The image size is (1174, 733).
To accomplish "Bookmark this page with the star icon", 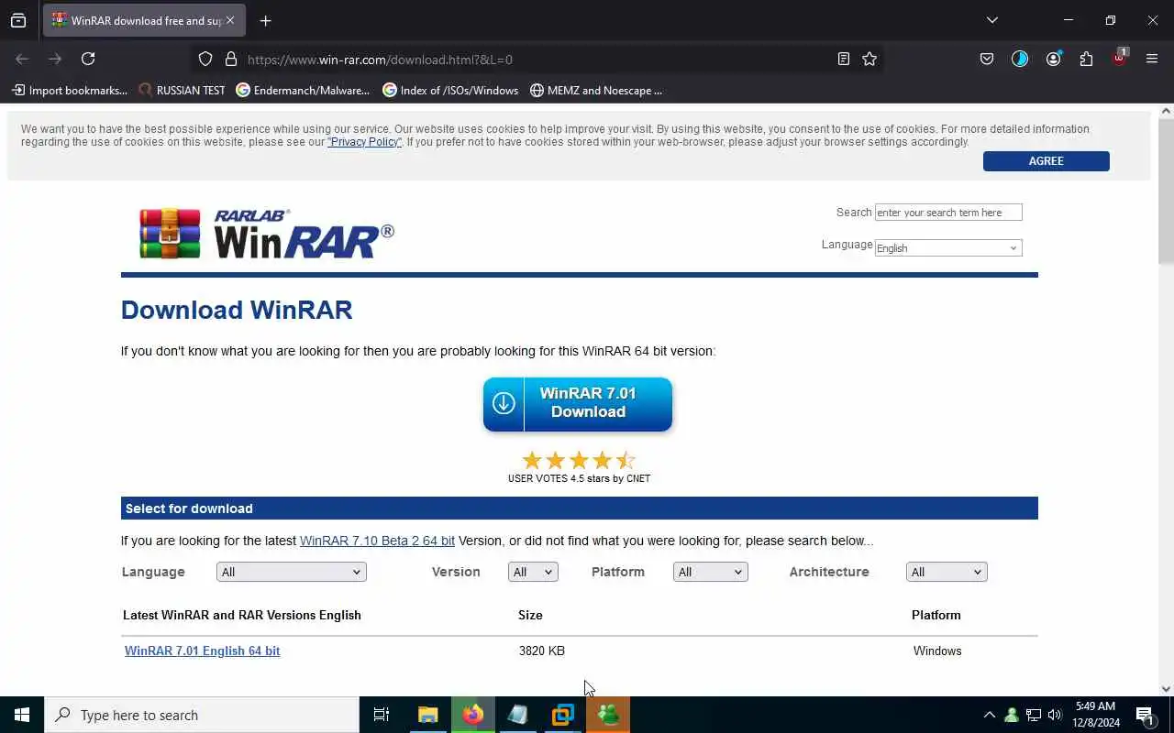I will coord(869,59).
